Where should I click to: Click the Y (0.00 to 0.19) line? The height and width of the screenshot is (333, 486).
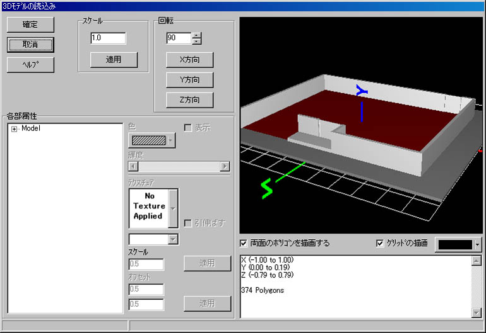(265, 268)
